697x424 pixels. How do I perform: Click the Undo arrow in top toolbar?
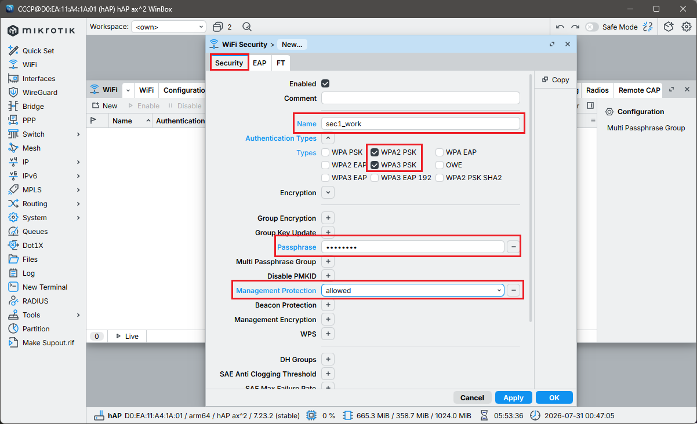[560, 27]
